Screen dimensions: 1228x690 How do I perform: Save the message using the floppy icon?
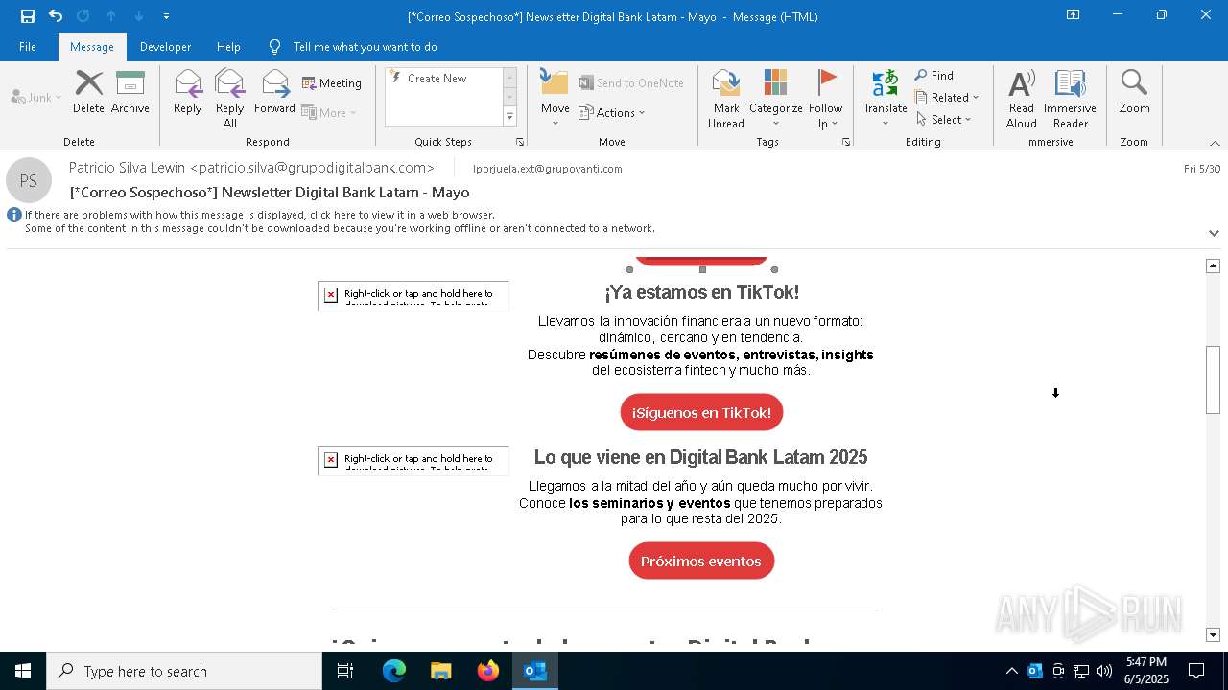click(28, 16)
